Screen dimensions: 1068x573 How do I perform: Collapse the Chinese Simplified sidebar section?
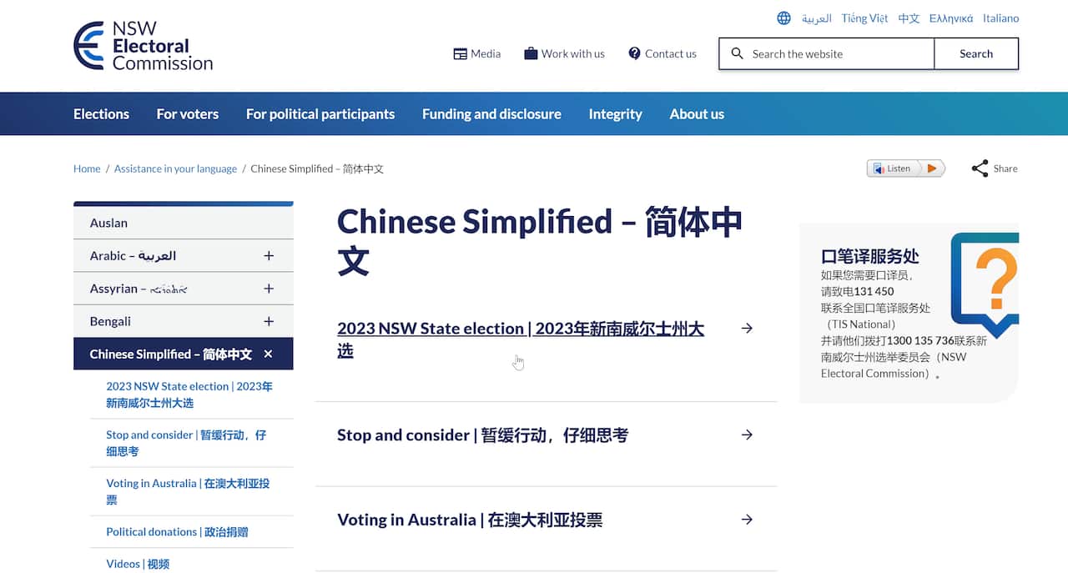[268, 354]
